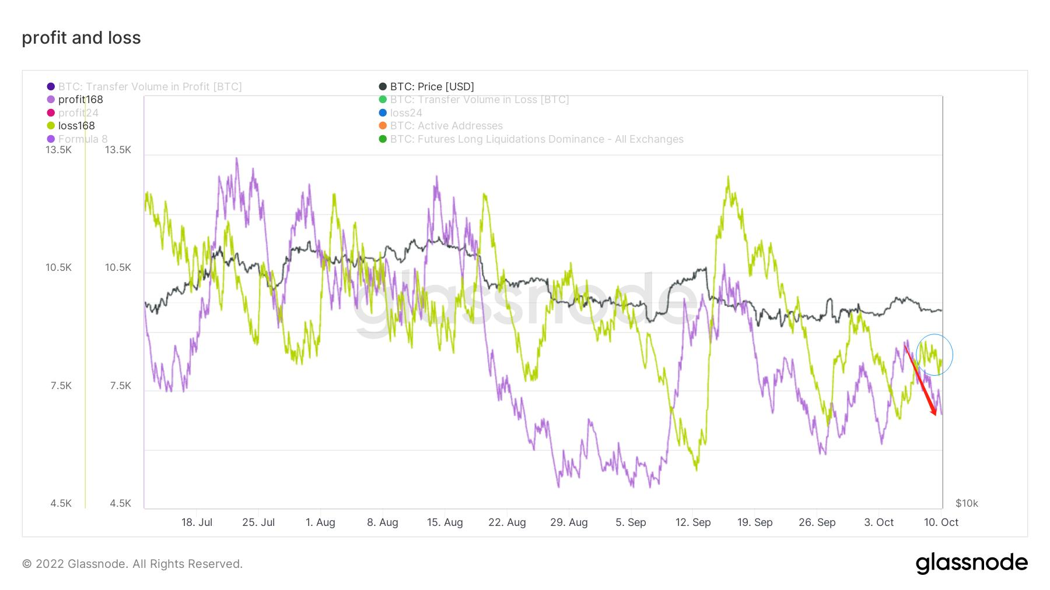Show the Formula 8 series from the legend

pyautogui.click(x=83, y=139)
